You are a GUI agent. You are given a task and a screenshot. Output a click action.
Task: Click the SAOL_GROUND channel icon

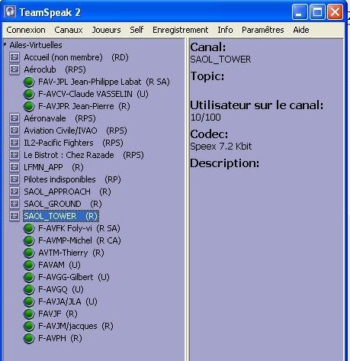click(14, 204)
